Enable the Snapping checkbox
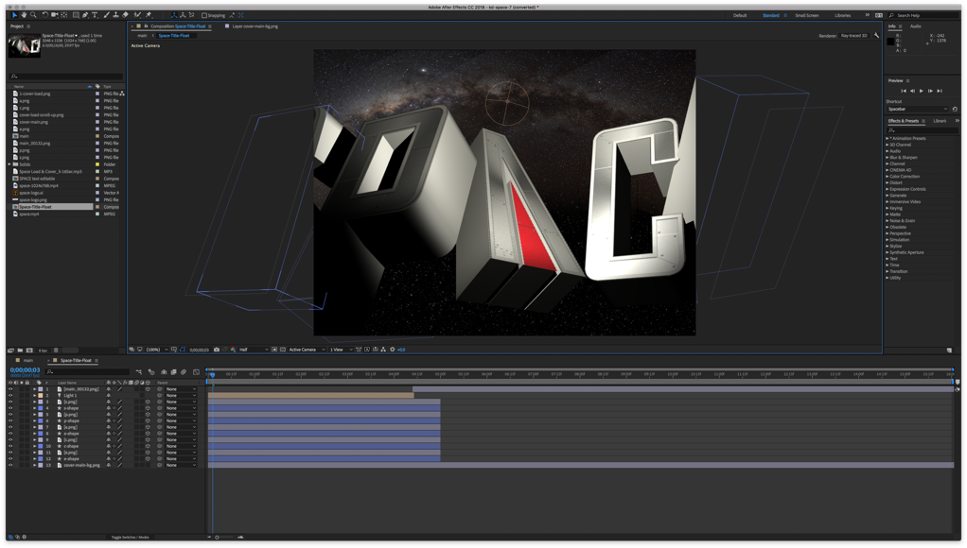Screen dimensions: 967x548 (x=204, y=15)
